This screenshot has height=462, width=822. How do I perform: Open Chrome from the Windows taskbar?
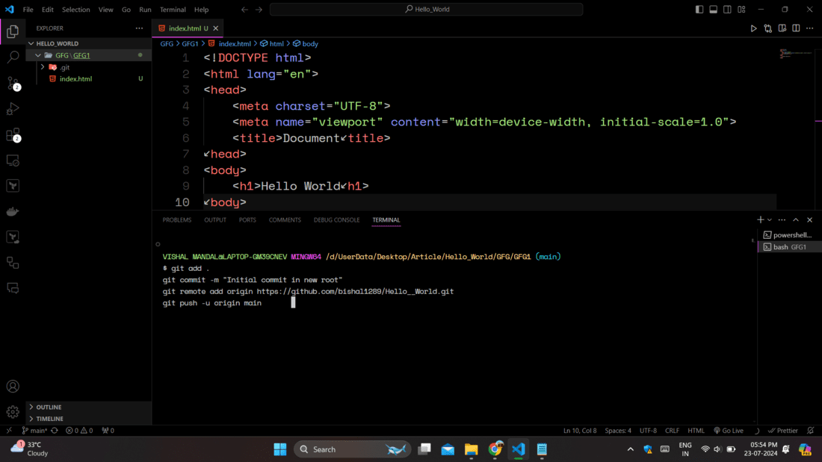click(495, 449)
